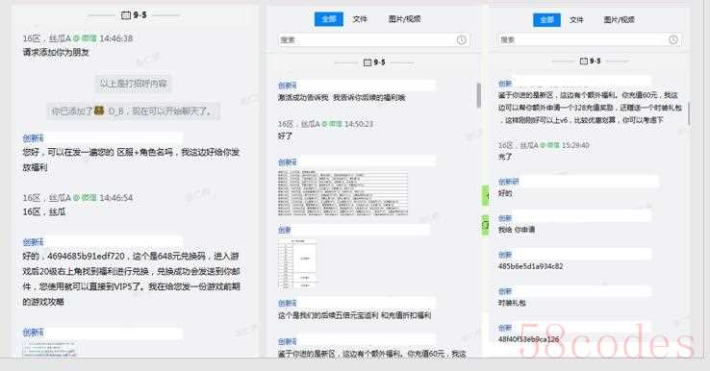Select the 全部 tab in the middle panel
Screen dimensions: 710x371
point(329,19)
